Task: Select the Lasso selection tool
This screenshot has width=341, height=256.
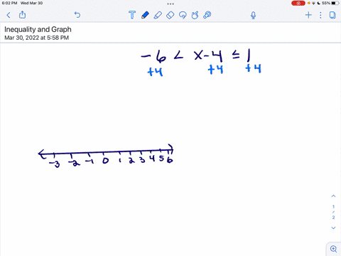Action: point(183,15)
